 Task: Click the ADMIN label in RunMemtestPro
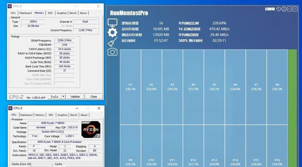point(270,9)
